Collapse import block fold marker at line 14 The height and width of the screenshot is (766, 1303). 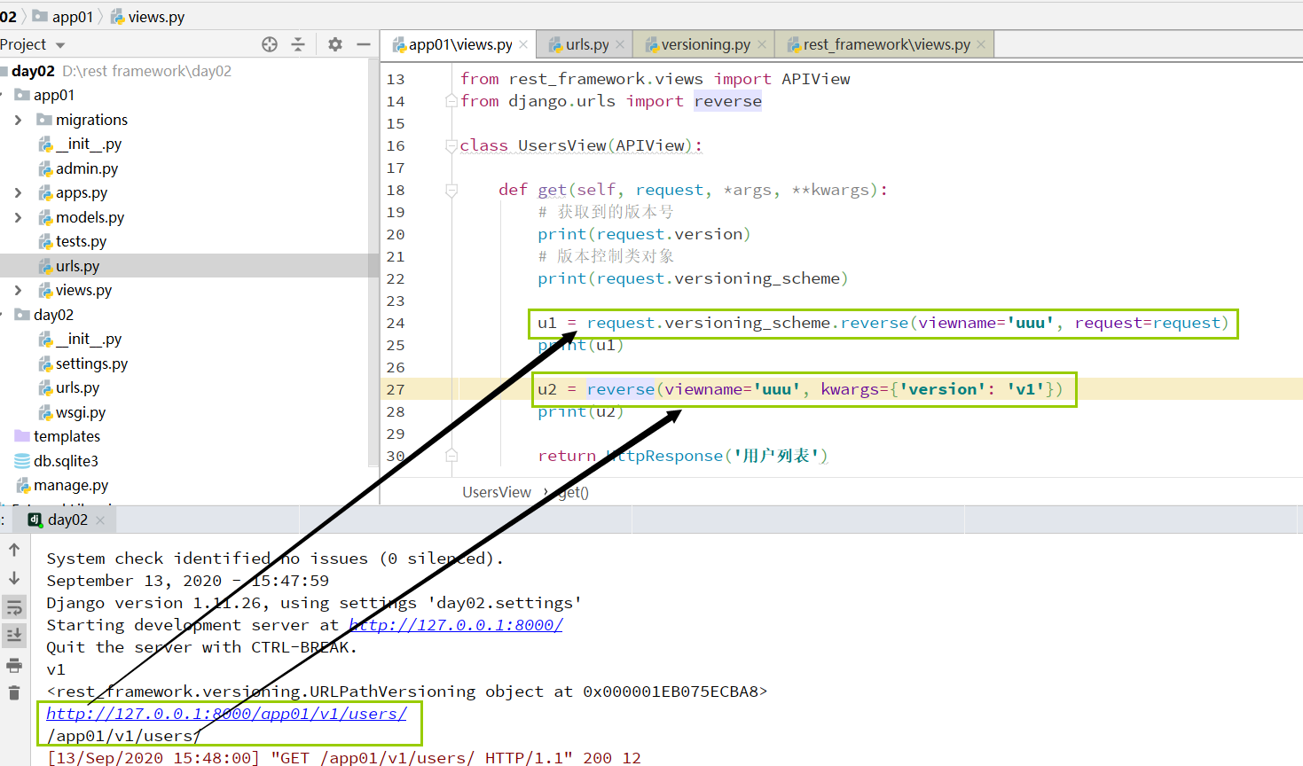tap(451, 101)
